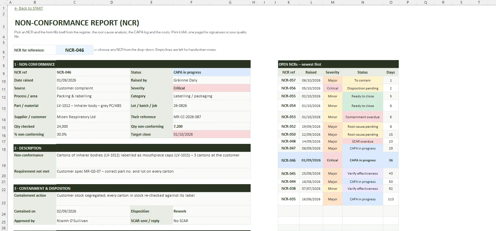Select the 'Labelling / packaging' category cell

[x=212, y=96]
